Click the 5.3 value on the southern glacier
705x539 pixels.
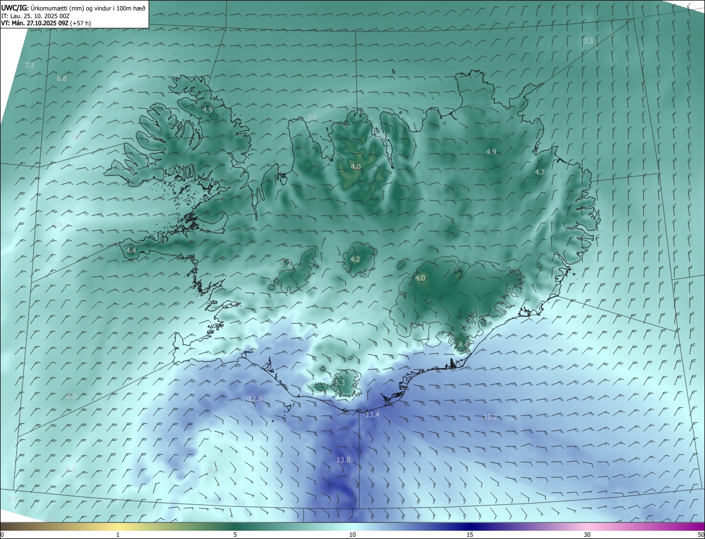339,382
